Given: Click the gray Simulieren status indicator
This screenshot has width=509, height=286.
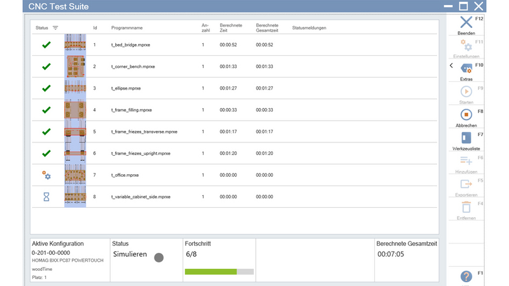Looking at the screenshot, I should tap(159, 257).
